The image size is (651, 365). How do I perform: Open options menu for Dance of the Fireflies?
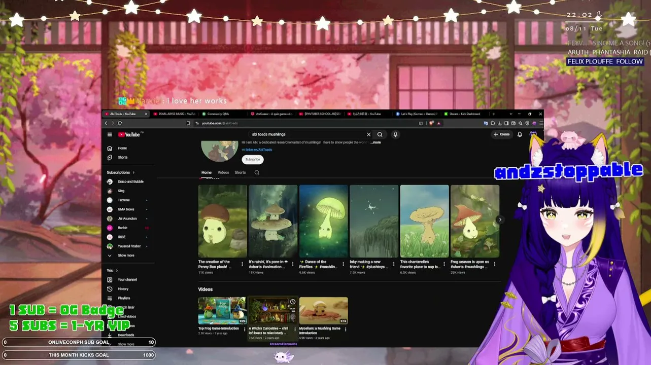(x=343, y=264)
